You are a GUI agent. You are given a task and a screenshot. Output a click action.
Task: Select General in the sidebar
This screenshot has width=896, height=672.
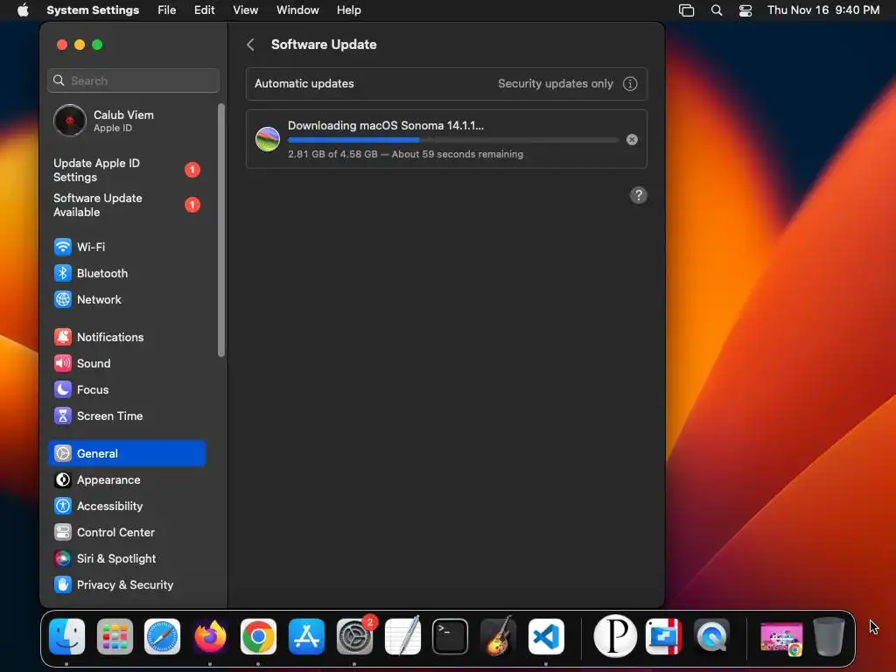(127, 454)
